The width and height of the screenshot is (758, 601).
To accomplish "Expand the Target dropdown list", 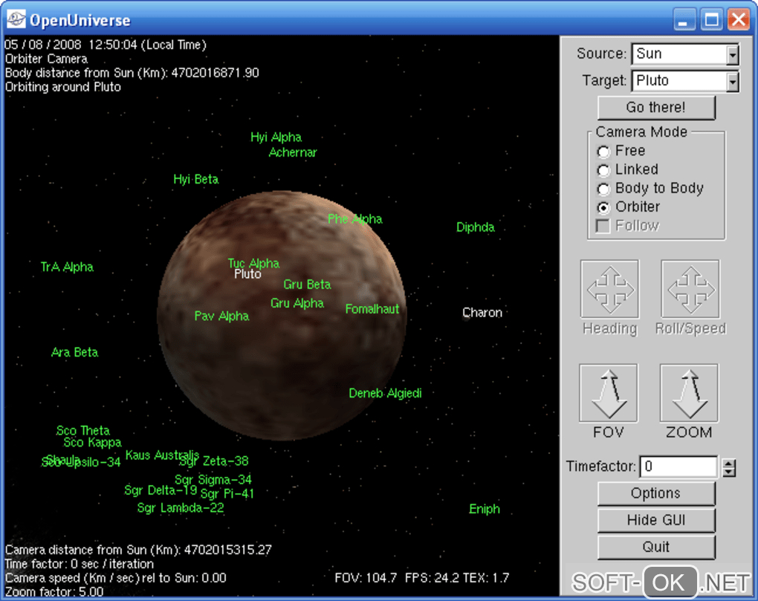I will coord(733,81).
